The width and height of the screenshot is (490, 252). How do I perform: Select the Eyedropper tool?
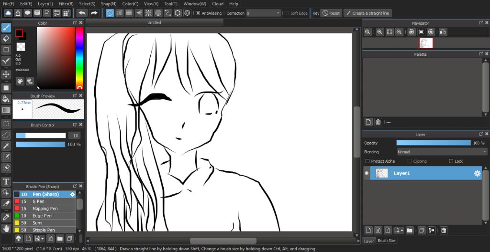coord(6,217)
